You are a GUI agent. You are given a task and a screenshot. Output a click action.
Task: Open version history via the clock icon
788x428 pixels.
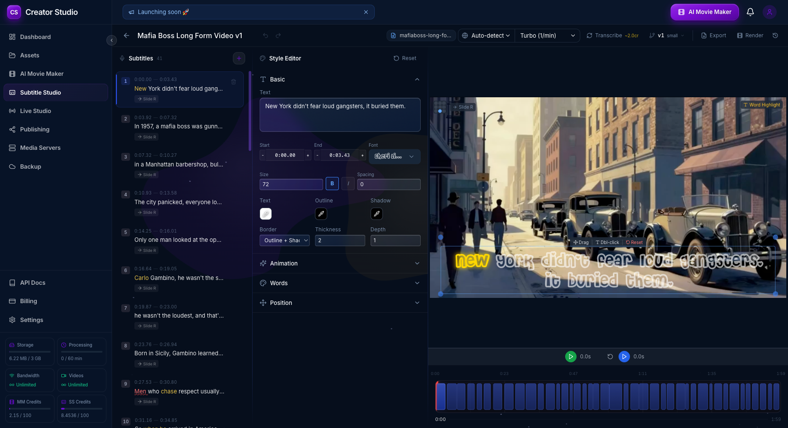pyautogui.click(x=775, y=35)
